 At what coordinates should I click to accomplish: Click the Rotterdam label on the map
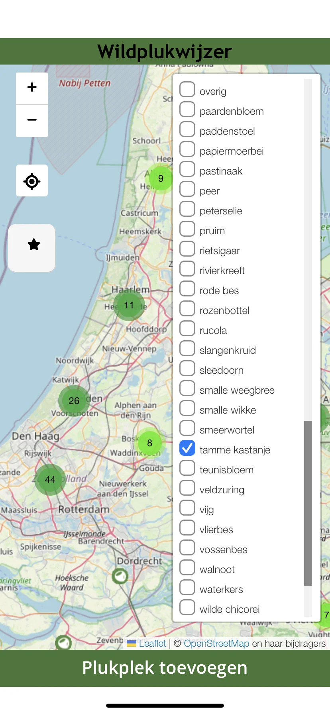[x=84, y=510]
